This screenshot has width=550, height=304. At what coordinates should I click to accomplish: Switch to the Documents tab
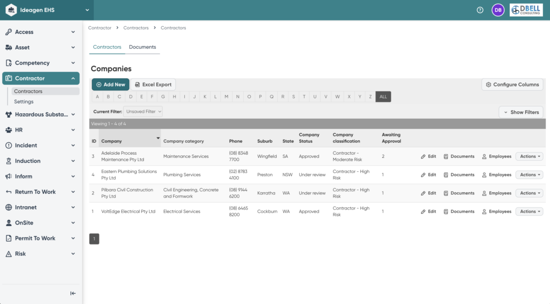click(142, 47)
